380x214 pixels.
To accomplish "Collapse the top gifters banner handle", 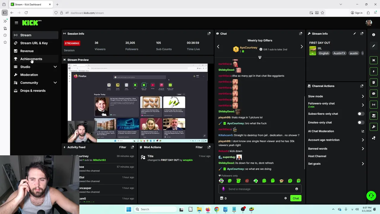I will (x=260, y=57).
